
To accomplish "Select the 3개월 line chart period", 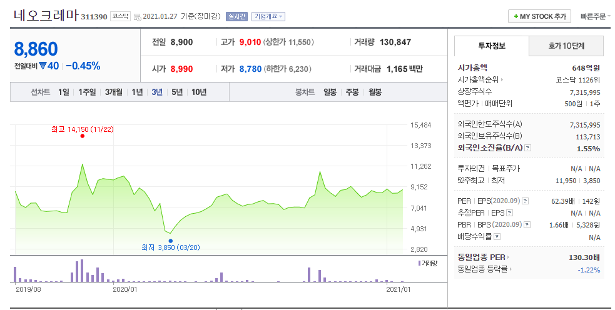I will click(114, 92).
